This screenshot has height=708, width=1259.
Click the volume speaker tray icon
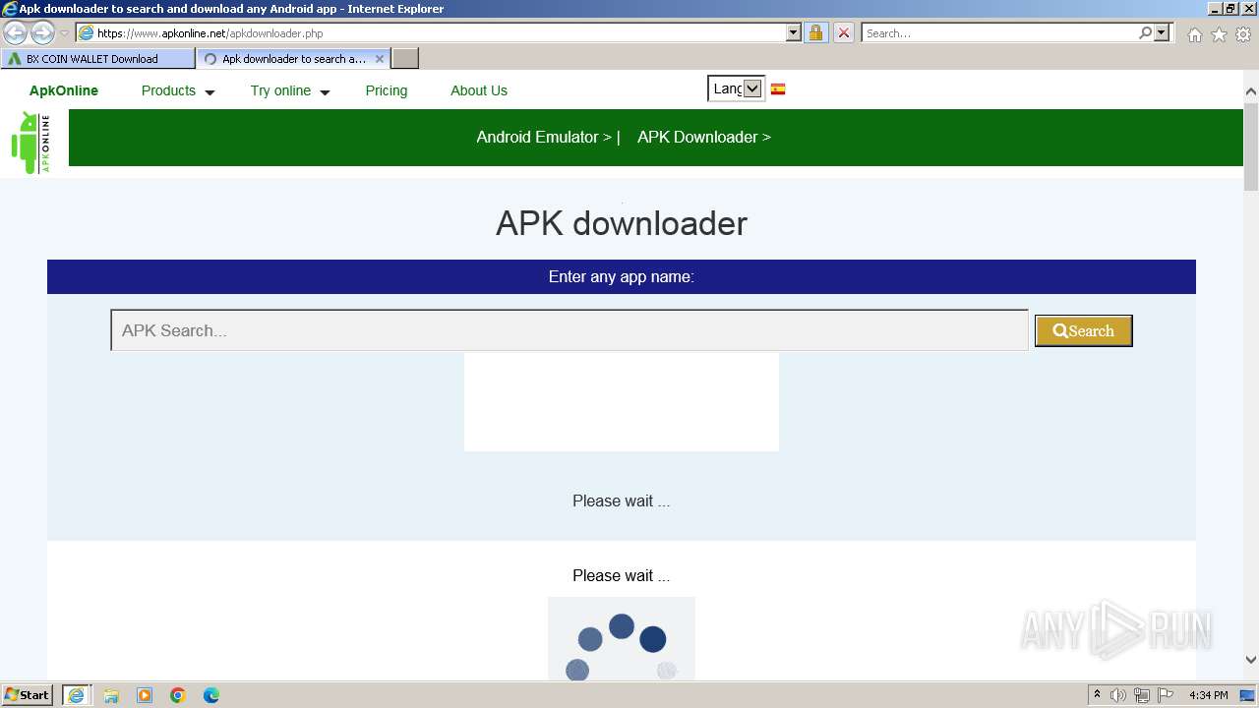1118,695
